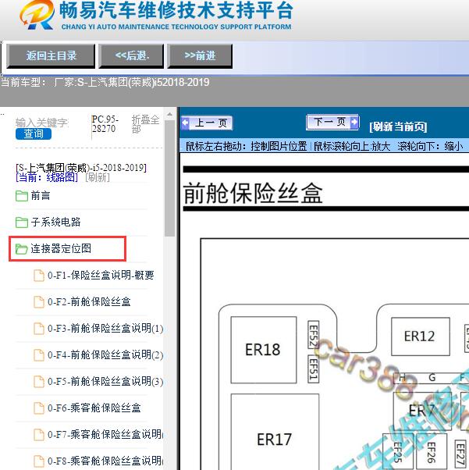Click the page icon beside 0-F5
Image resolution: width=469 pixels, height=470 pixels.
[x=39, y=382]
